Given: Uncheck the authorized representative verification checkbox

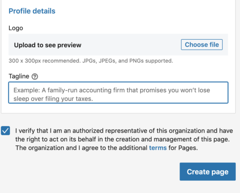Looking at the screenshot, I should (6, 130).
